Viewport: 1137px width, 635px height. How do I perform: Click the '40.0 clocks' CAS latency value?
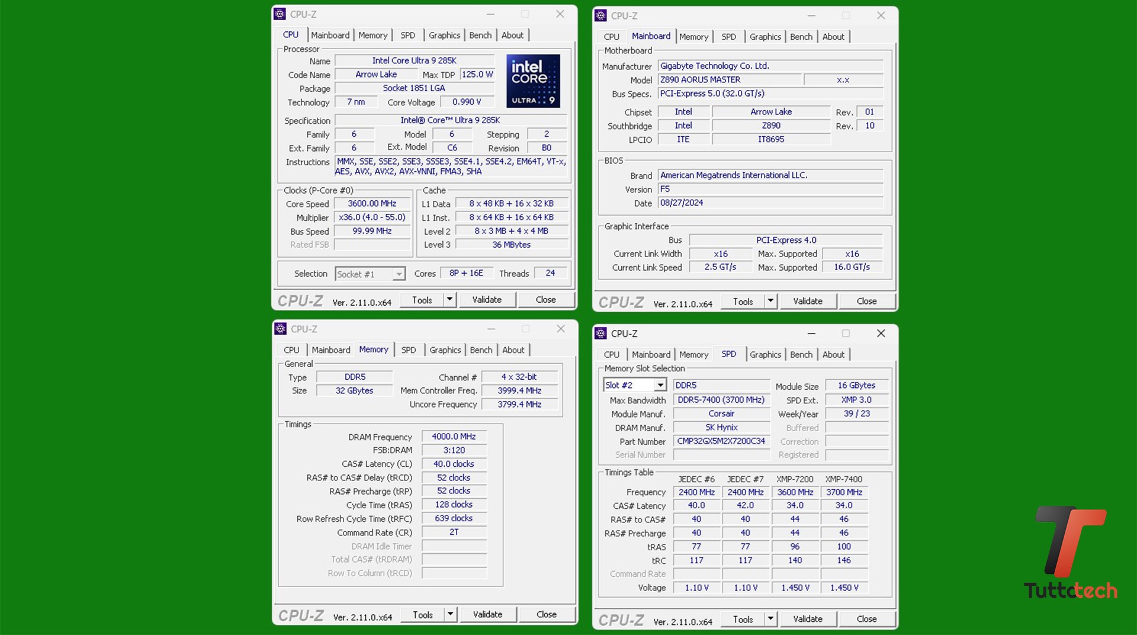[454, 464]
